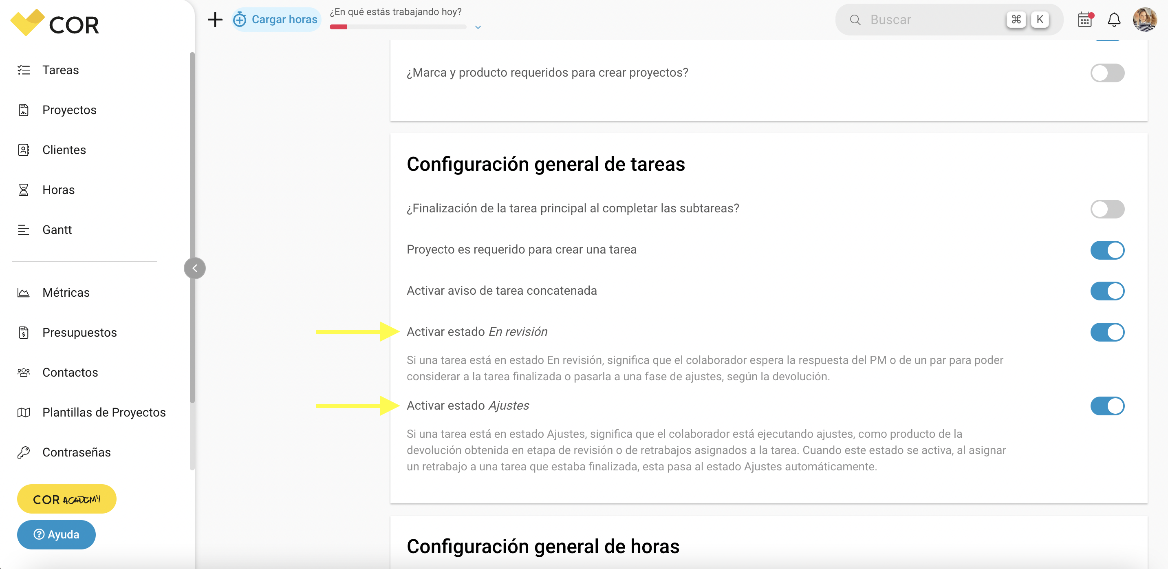Open Contraseñas in the sidebar

click(77, 452)
